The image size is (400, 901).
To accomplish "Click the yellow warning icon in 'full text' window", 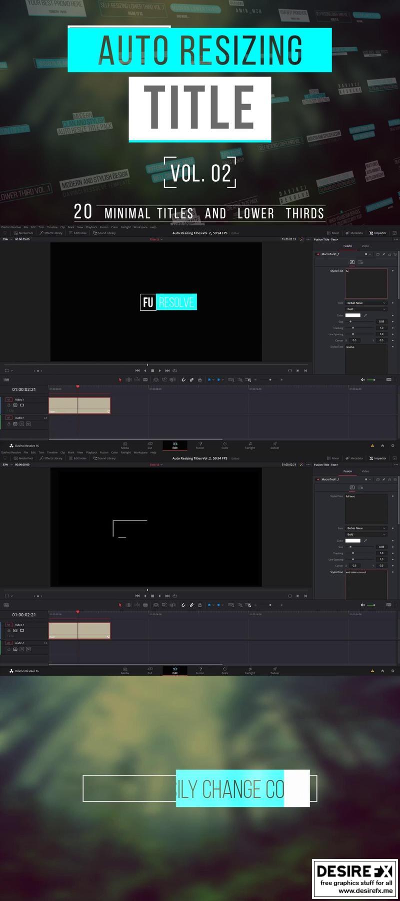I will coord(372,671).
